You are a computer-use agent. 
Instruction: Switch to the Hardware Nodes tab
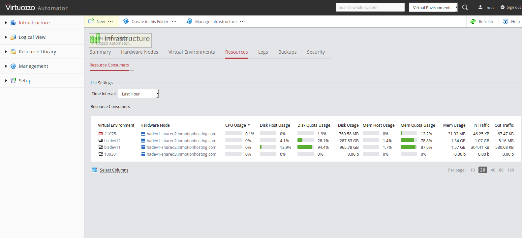click(x=139, y=52)
